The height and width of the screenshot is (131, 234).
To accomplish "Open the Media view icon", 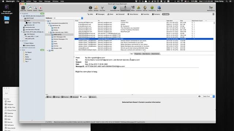I will tap(133, 8).
